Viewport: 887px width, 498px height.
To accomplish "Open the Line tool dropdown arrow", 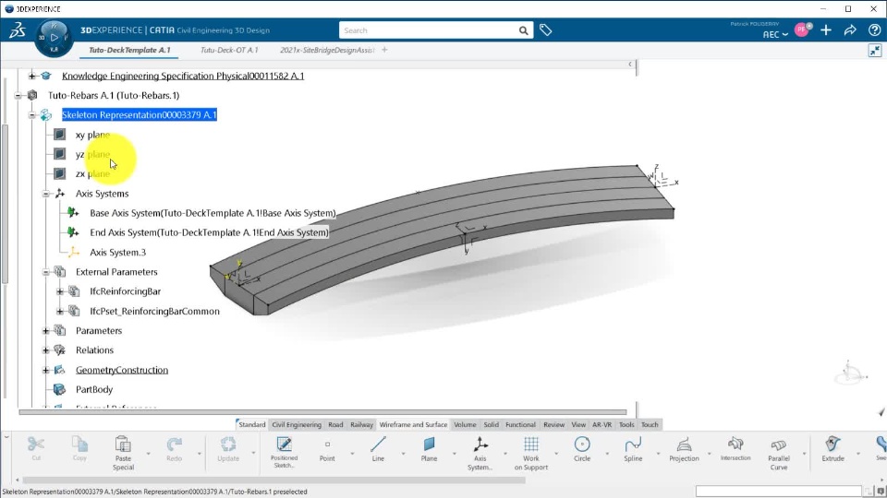I will coord(404,454).
